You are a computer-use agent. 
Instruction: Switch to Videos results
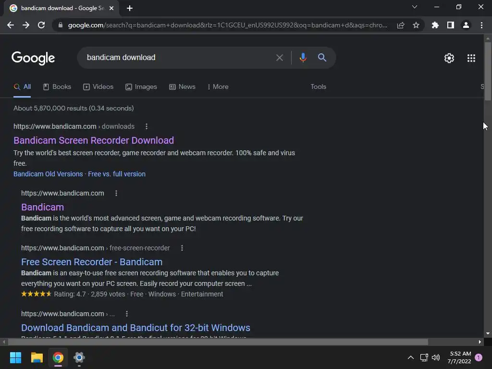click(x=98, y=87)
